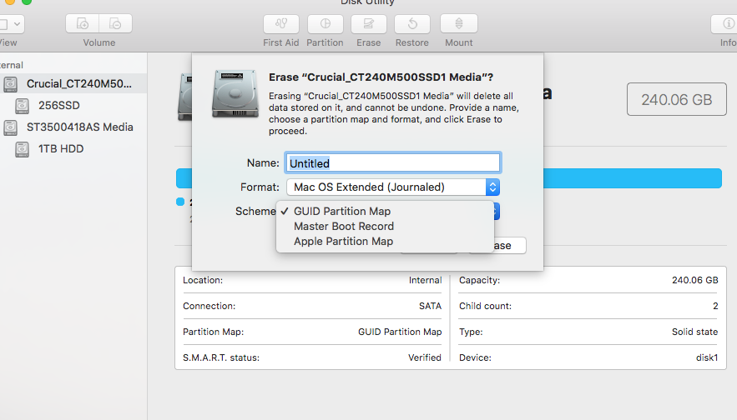Click the 256SSD drive icon
The height and width of the screenshot is (420, 737).
(x=22, y=106)
